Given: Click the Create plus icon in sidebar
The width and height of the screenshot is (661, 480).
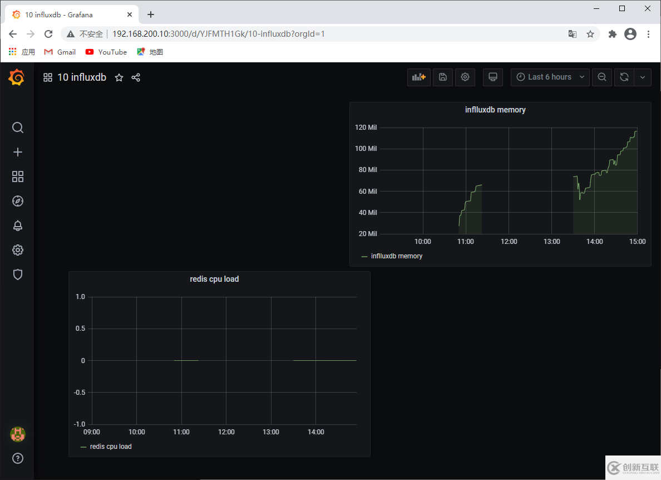Looking at the screenshot, I should click(18, 152).
